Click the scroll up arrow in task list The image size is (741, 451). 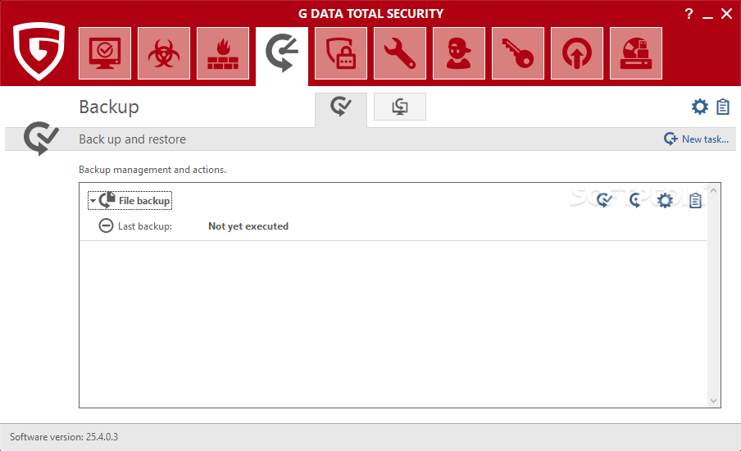point(714,190)
